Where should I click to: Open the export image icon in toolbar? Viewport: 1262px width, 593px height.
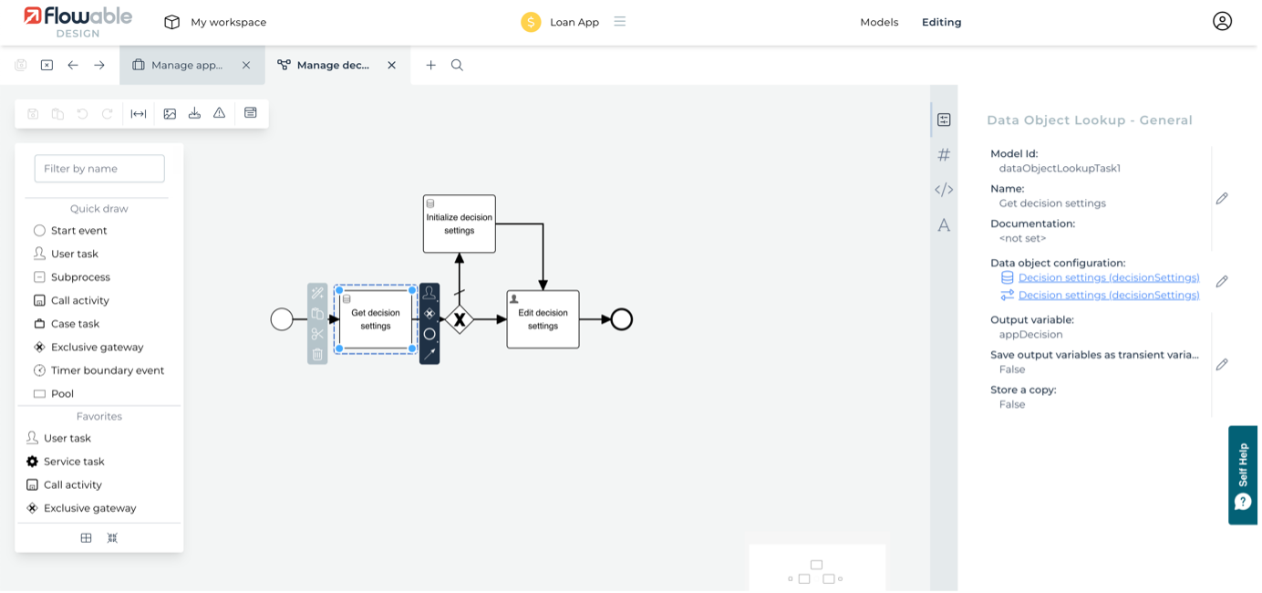[x=169, y=113]
